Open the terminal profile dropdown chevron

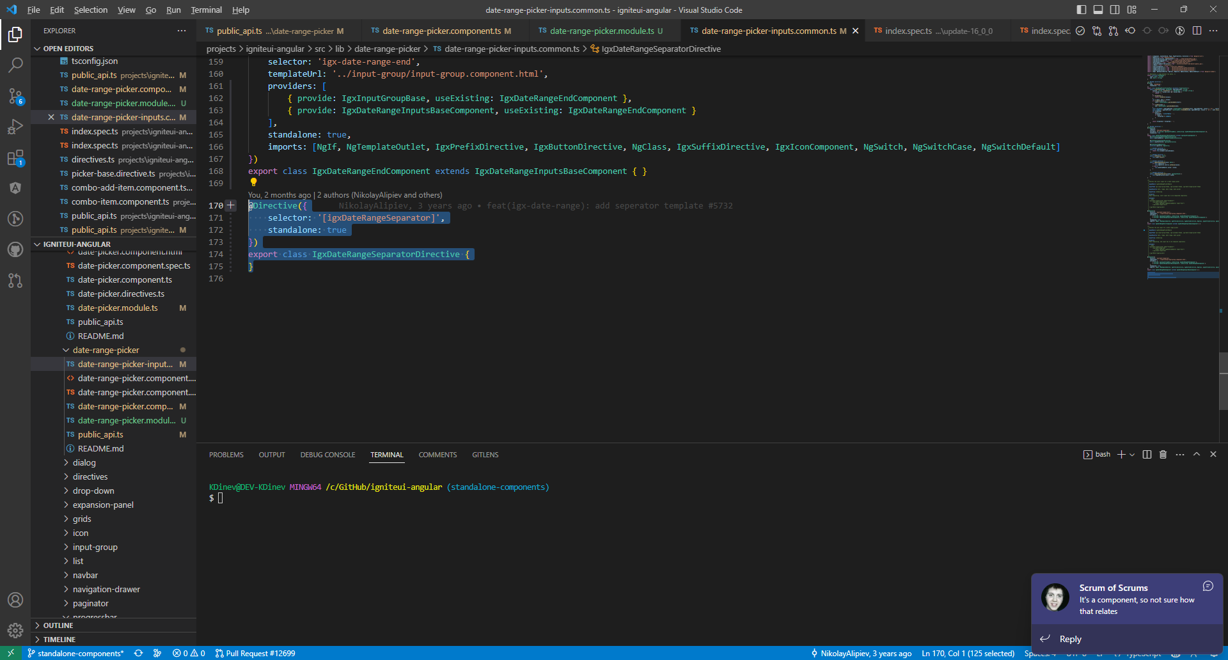[1131, 454]
